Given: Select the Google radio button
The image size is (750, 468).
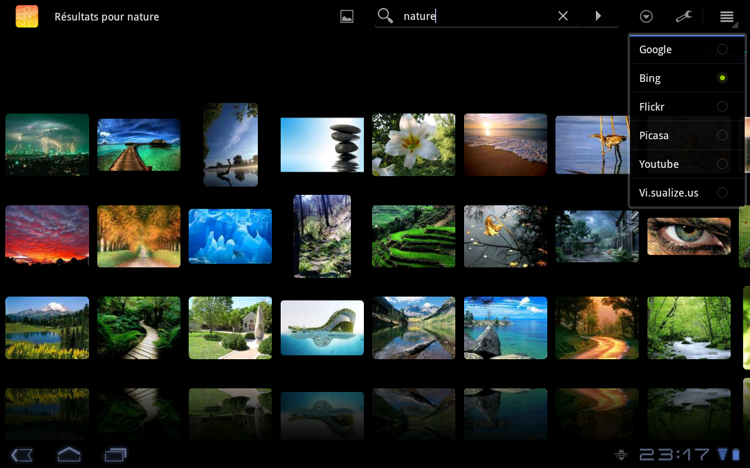Looking at the screenshot, I should click(x=722, y=50).
